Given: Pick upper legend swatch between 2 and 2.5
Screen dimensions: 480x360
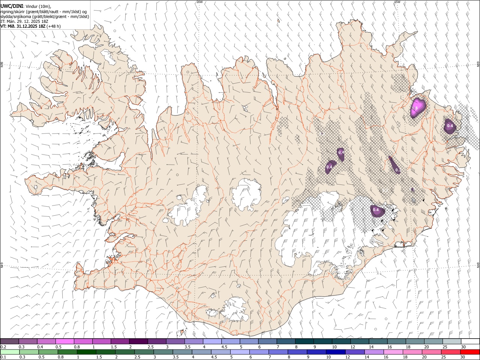Looking at the screenshot, I should point(138,341).
